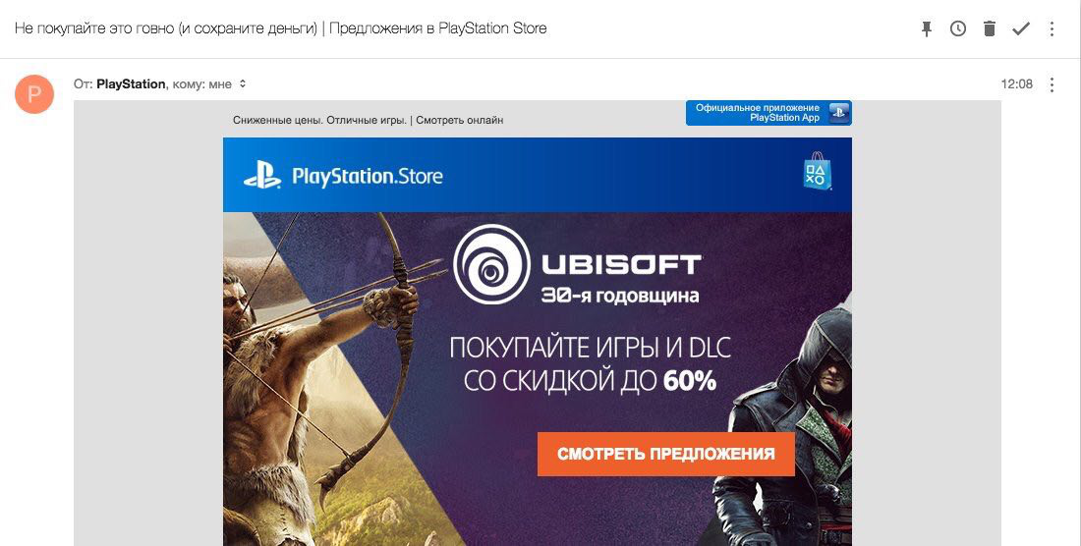Click the PlayStation sender name
Image resolution: width=1081 pixels, height=546 pixels.
coord(131,84)
